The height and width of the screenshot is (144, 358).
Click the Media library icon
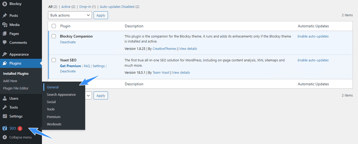pyautogui.click(x=4, y=25)
